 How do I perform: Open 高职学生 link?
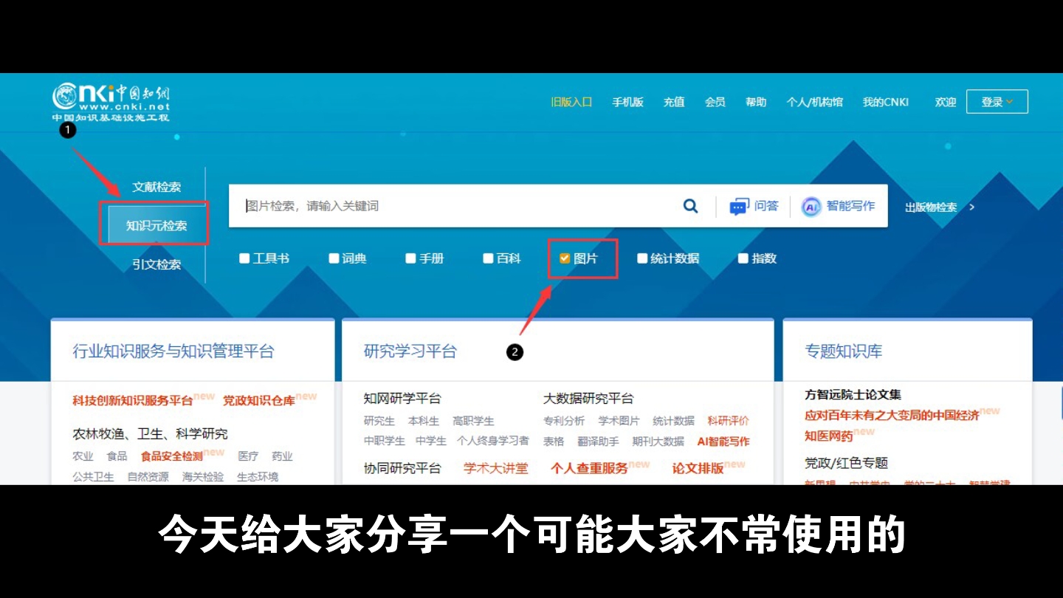(x=473, y=421)
